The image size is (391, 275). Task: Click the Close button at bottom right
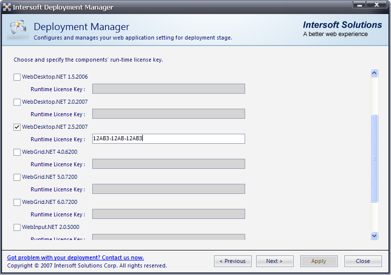[362, 261]
